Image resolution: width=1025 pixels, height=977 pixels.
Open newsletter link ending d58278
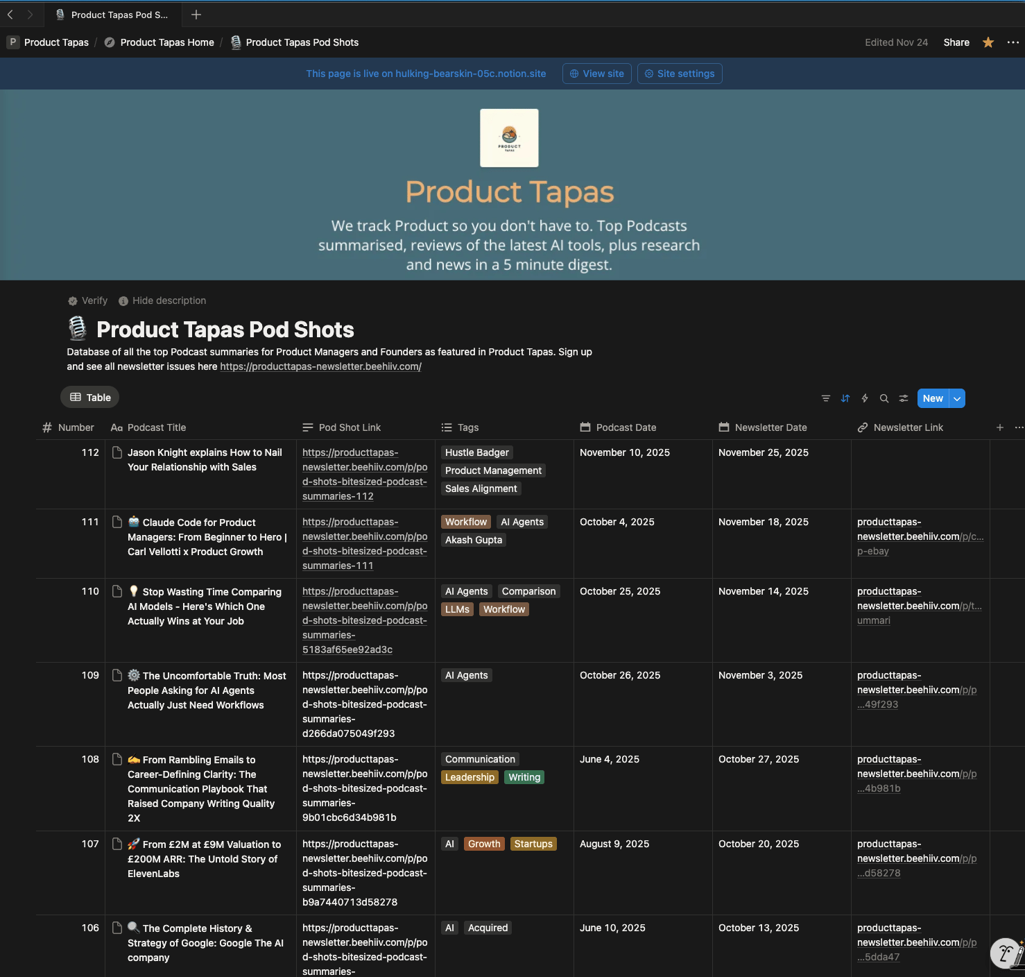pos(917,858)
